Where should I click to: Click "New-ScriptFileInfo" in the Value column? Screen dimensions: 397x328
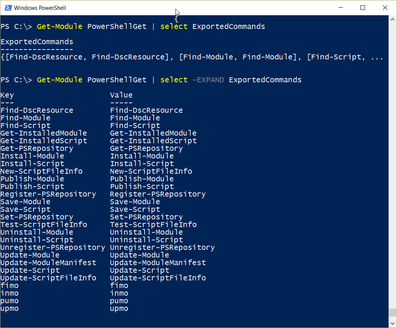click(x=151, y=171)
